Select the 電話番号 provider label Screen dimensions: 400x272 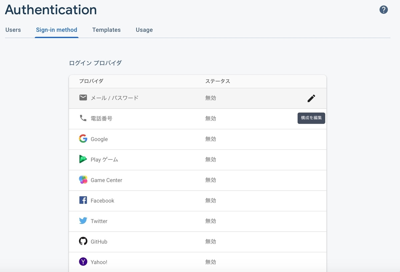[101, 118]
